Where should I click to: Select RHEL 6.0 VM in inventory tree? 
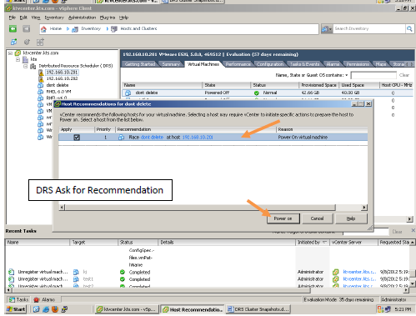tap(58, 92)
